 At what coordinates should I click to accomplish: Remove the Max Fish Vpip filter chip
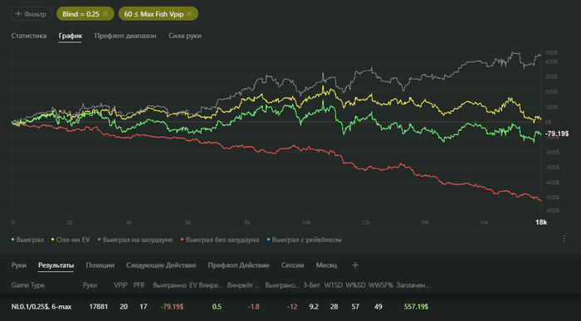(189, 14)
